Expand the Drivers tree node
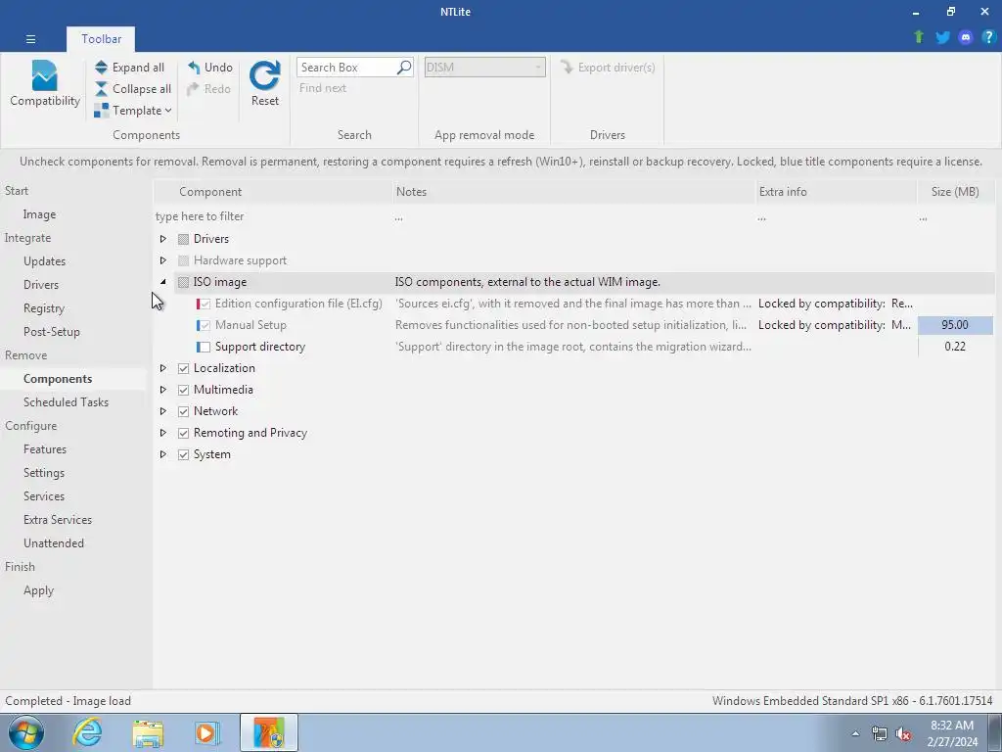Image resolution: width=1002 pixels, height=752 pixels. coord(163,239)
